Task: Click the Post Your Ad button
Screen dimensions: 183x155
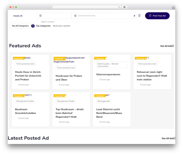Action: [157, 16]
